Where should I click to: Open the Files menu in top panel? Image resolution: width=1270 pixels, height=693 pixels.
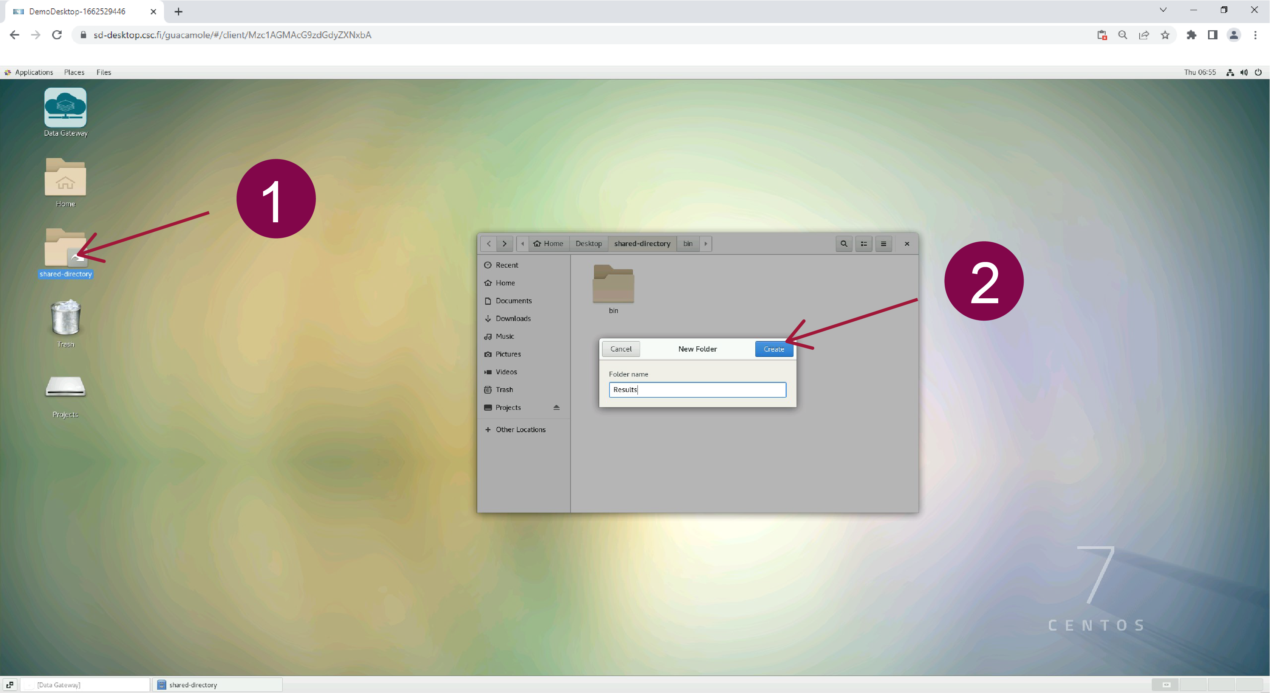(x=104, y=72)
